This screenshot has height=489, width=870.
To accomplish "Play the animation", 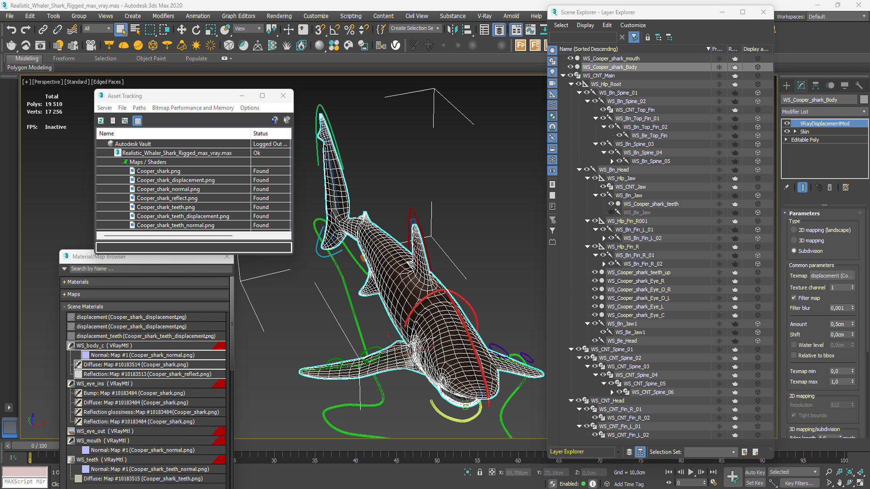I will point(691,472).
